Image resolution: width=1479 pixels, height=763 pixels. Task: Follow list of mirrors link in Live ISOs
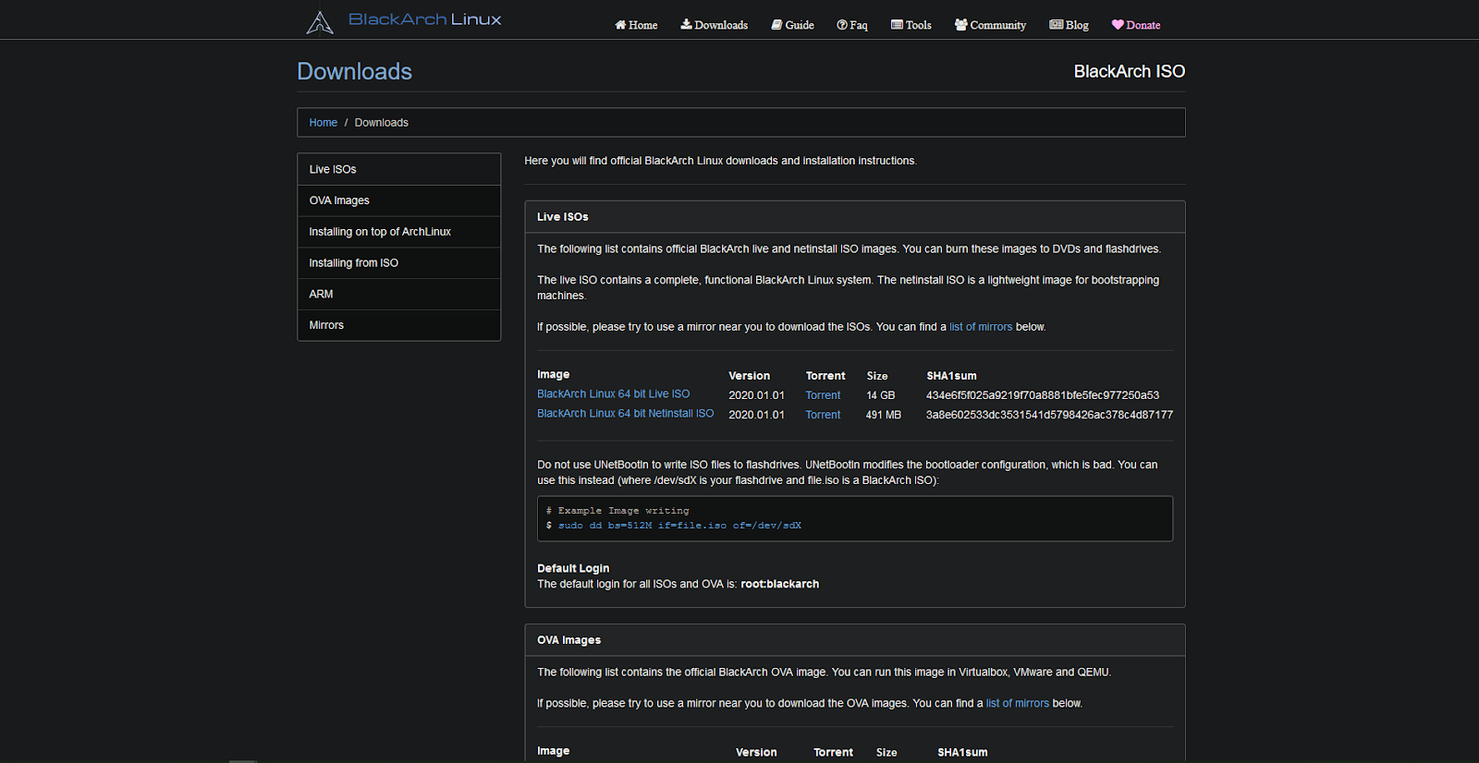[x=981, y=327]
